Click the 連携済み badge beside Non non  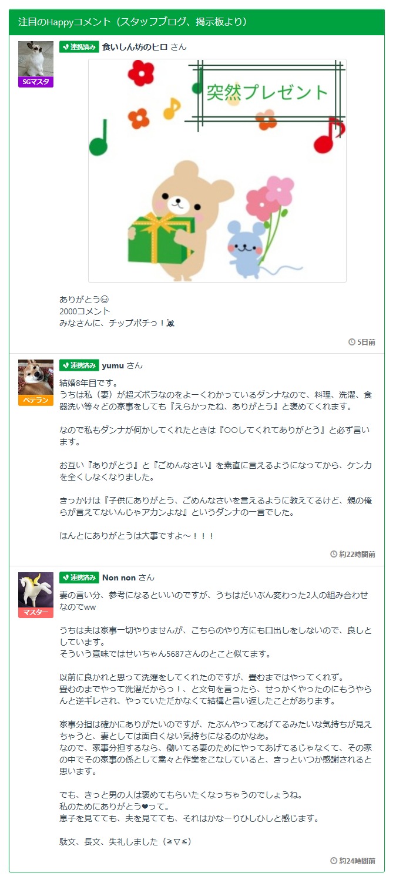point(79,578)
